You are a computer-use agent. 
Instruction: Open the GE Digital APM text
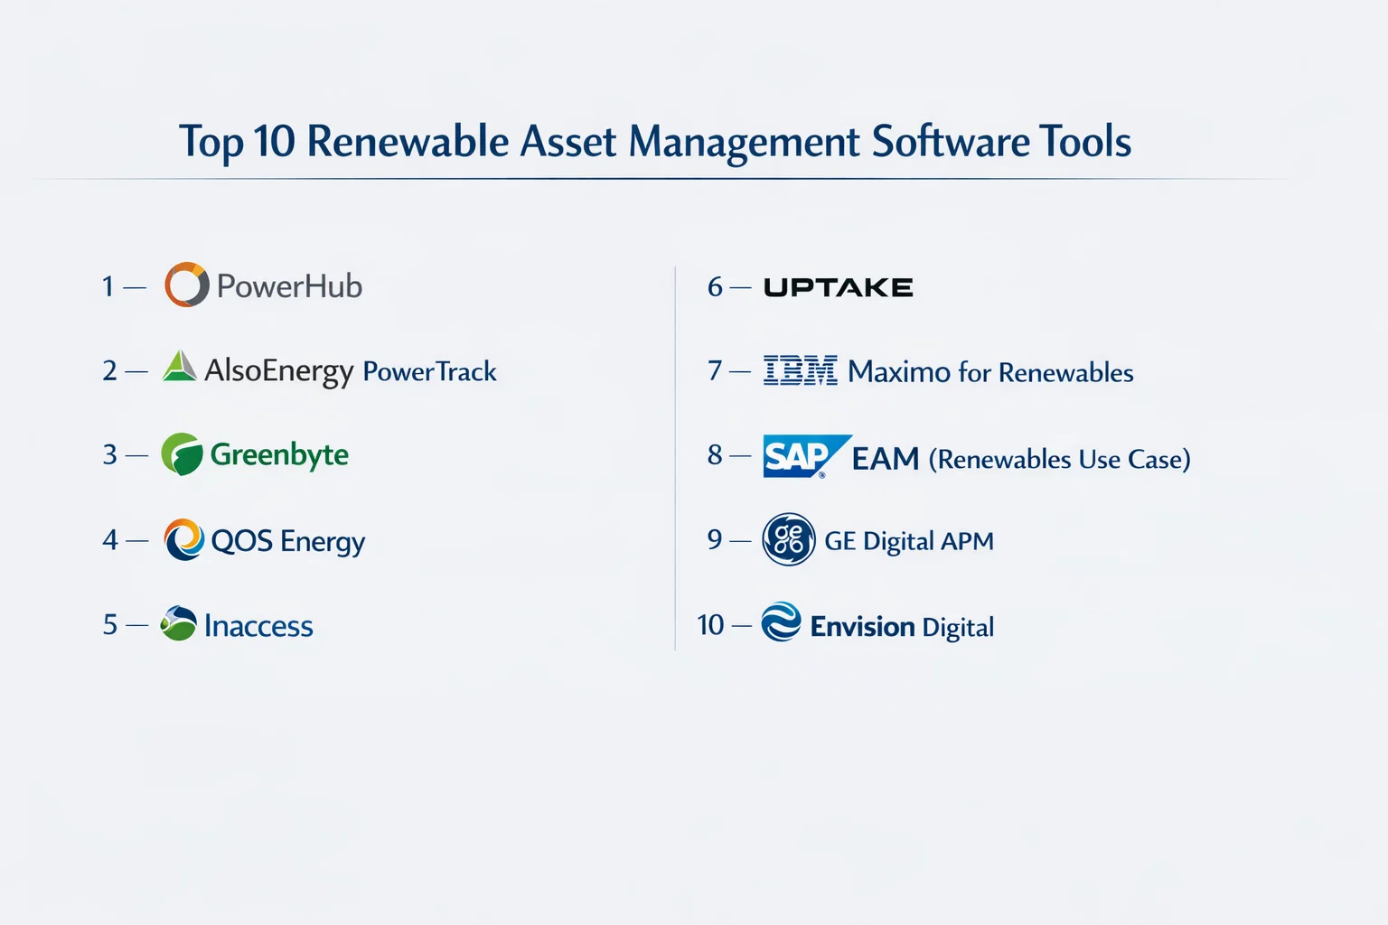(x=908, y=541)
